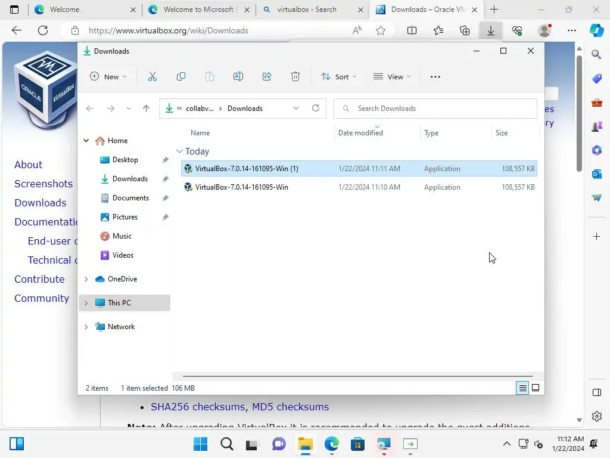Select Documents in navigation pane
The width and height of the screenshot is (610, 458).
click(130, 198)
